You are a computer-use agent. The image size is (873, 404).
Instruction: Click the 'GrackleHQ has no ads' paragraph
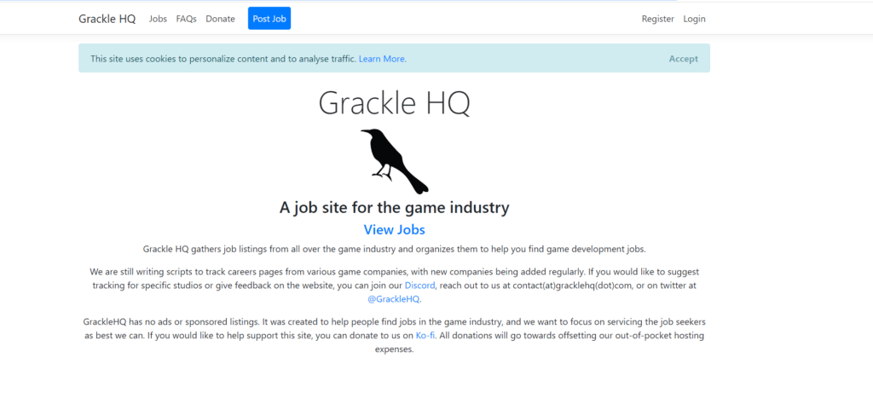pos(394,336)
